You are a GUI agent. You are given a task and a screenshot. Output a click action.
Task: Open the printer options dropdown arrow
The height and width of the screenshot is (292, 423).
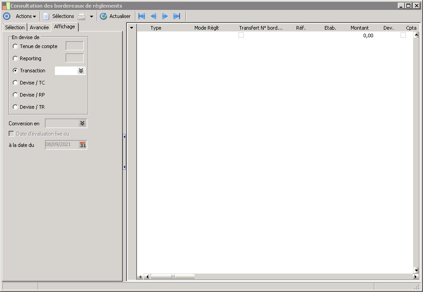92,17
